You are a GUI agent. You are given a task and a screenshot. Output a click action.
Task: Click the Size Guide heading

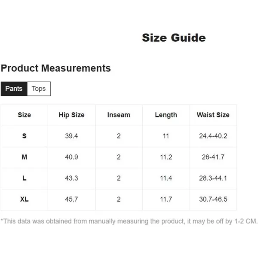click(174, 38)
